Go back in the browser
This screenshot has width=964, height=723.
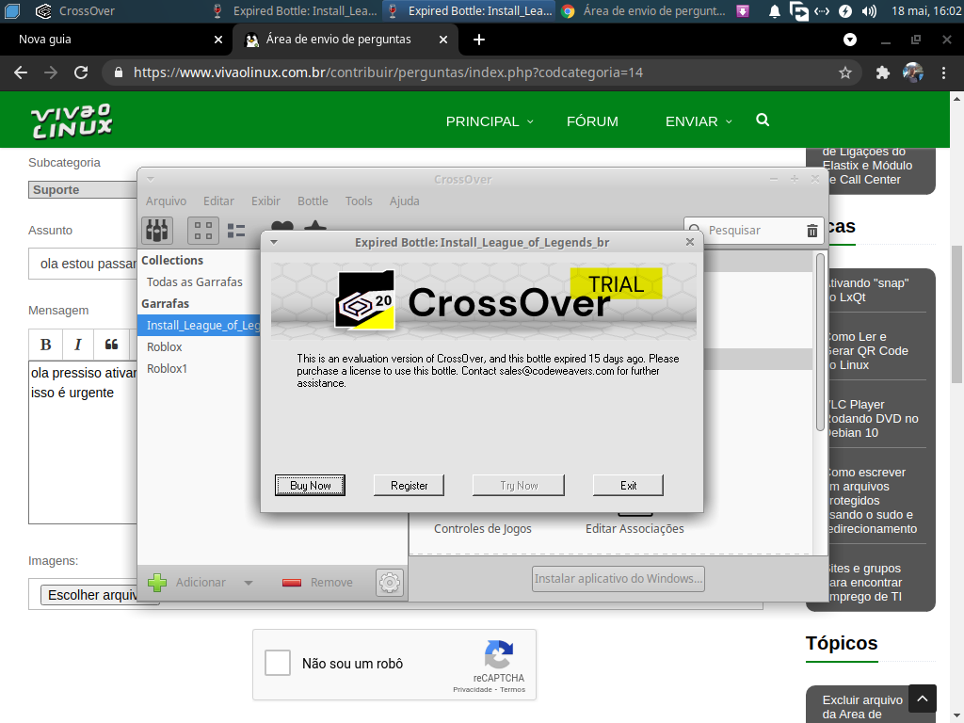[21, 72]
